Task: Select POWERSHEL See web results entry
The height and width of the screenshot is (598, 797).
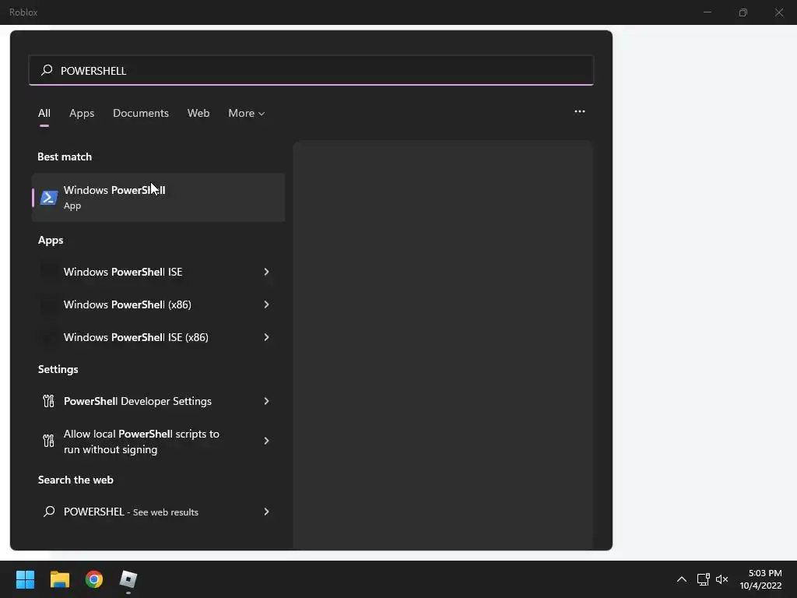Action: (158, 512)
